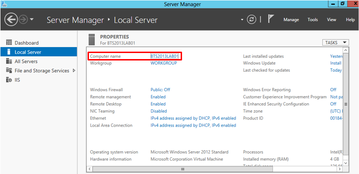Refresh Server Manager with the circular arrows icon

point(251,20)
